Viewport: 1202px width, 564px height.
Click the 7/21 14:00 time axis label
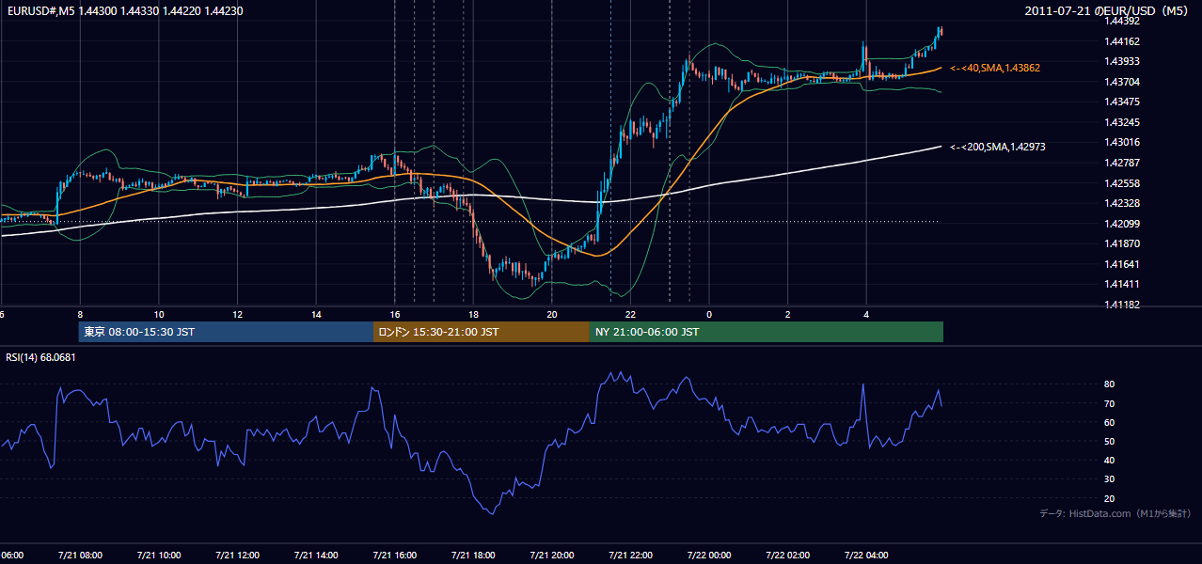(x=316, y=556)
